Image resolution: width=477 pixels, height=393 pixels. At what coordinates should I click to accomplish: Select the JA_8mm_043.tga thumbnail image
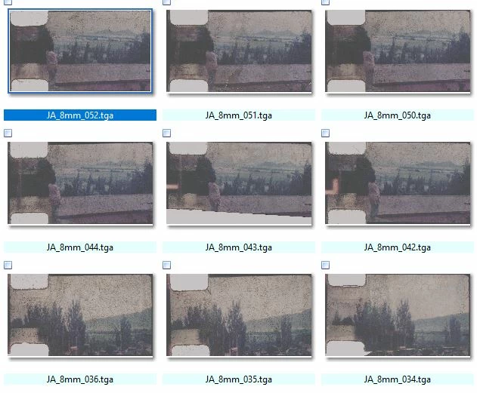click(239, 183)
